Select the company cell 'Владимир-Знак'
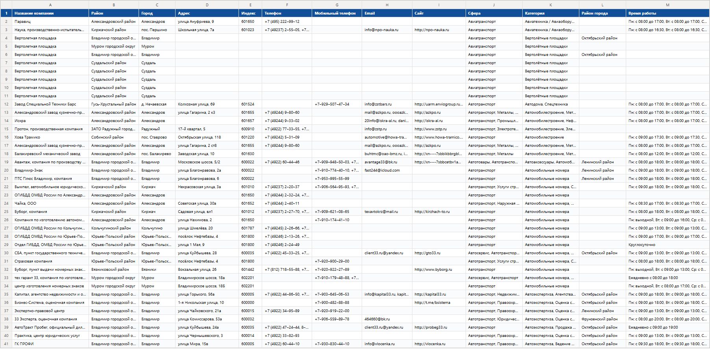This screenshot has height=355, width=710. [x=50, y=170]
